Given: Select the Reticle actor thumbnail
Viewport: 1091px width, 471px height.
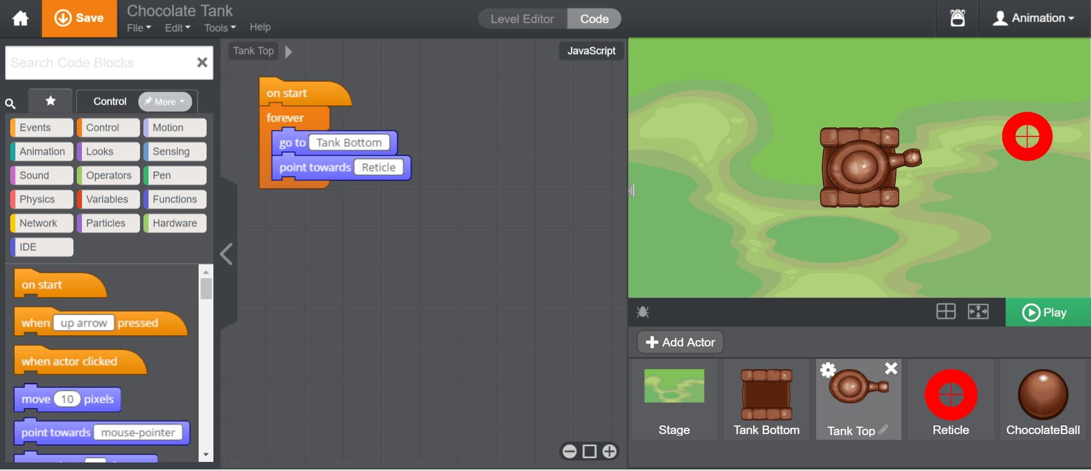Looking at the screenshot, I should tap(950, 399).
